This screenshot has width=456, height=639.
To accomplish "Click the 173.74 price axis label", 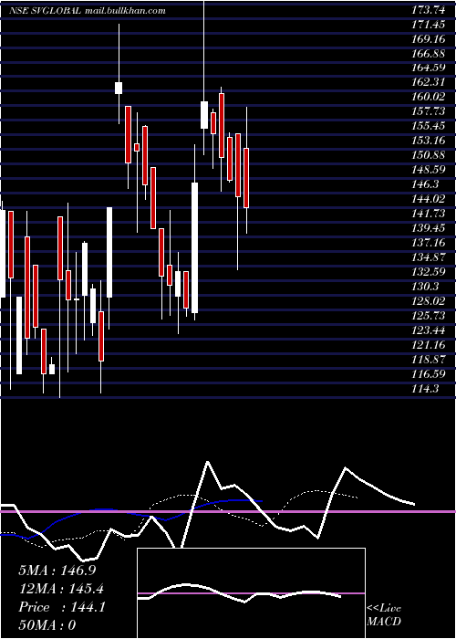I will click(x=429, y=11).
